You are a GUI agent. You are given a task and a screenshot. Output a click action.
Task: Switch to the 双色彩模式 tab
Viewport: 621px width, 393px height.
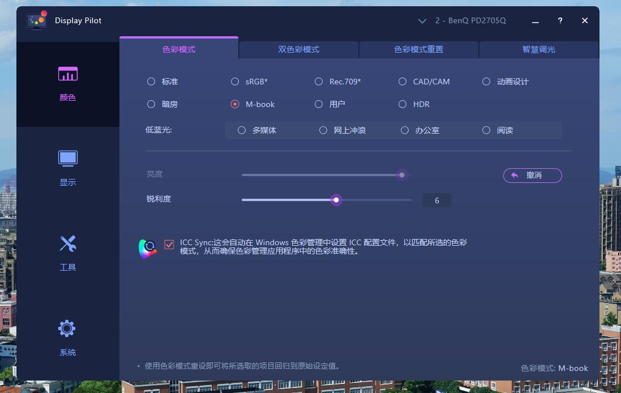tap(298, 50)
